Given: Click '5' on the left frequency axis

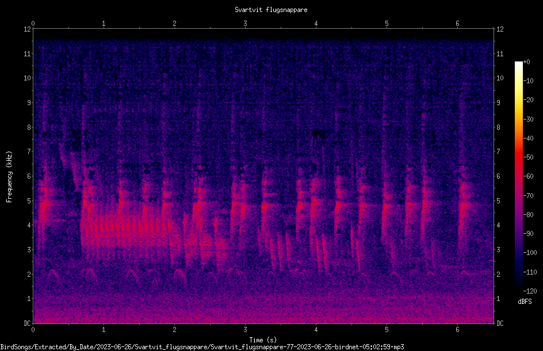Looking at the screenshot, I should click(29, 201).
